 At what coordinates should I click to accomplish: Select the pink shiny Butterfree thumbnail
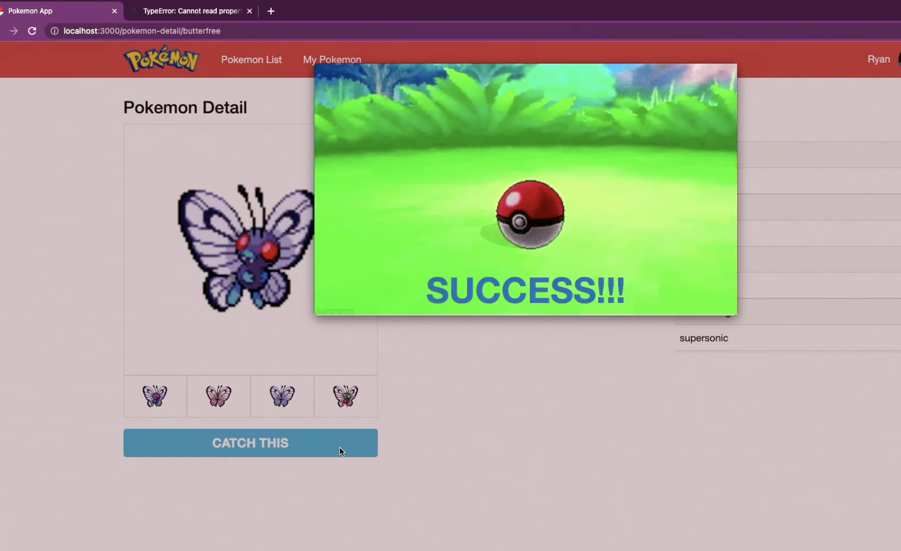[219, 396]
